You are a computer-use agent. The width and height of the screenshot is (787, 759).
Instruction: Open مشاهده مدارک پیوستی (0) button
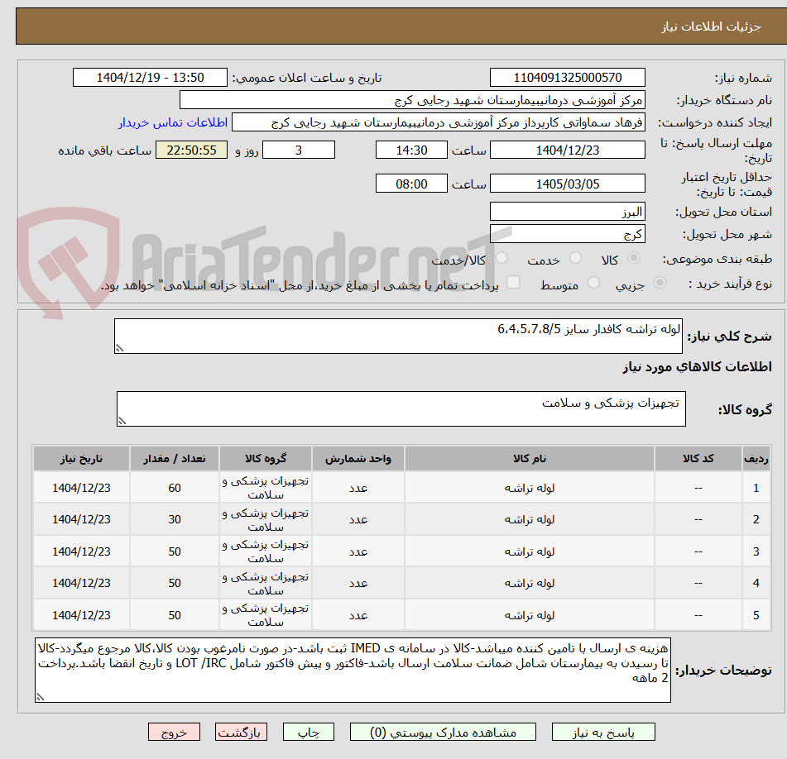pyautogui.click(x=443, y=732)
